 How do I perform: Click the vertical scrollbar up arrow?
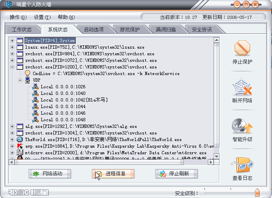[x=216, y=40]
